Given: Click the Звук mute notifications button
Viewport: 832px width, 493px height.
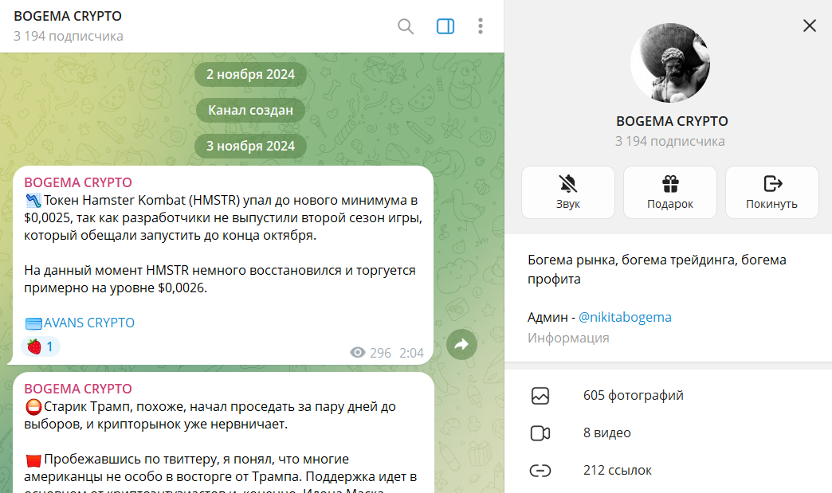Looking at the screenshot, I should point(567,193).
